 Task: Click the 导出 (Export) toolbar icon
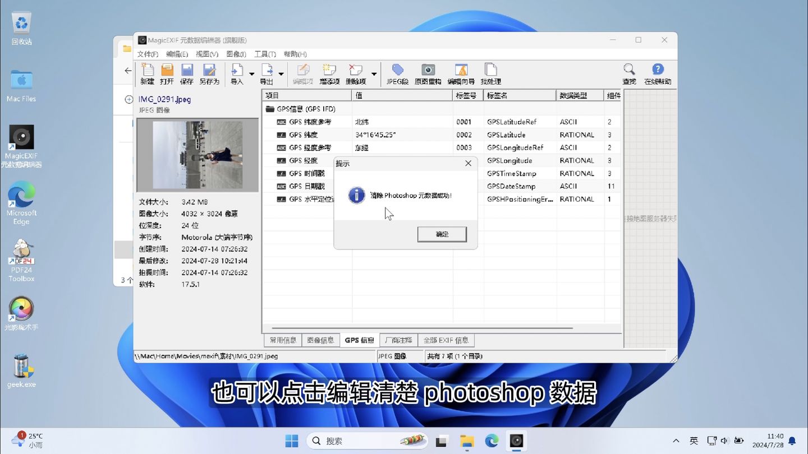point(267,74)
